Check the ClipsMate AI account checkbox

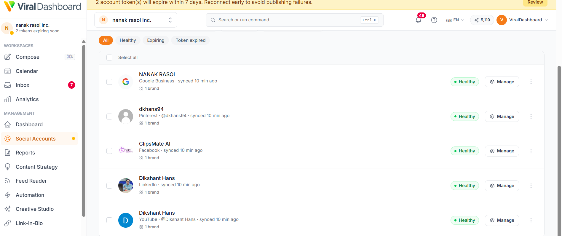point(109,151)
